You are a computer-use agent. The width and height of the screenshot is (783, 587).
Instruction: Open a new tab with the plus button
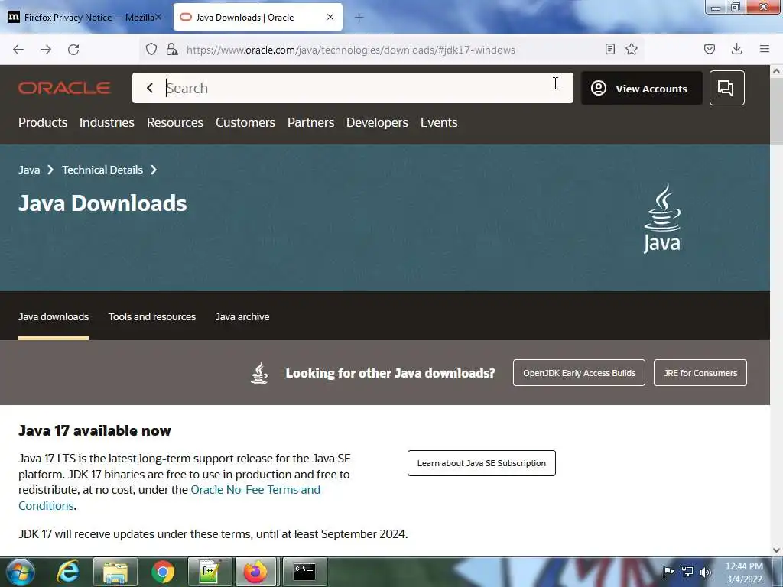[x=359, y=18]
